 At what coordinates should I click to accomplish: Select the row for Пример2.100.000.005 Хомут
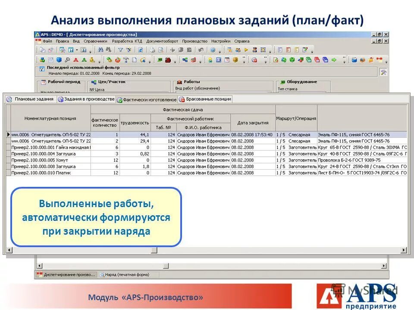(65, 159)
